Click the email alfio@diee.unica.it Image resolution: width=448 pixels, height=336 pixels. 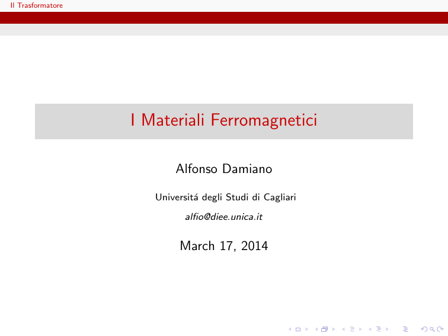224,217
